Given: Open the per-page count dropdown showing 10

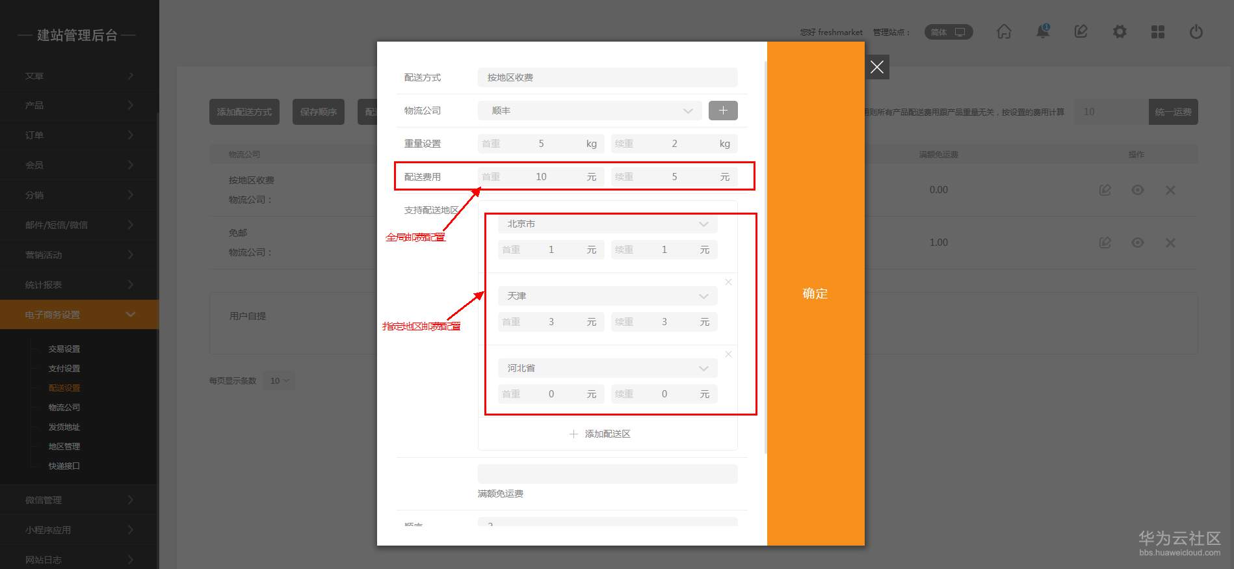Looking at the screenshot, I should point(280,380).
